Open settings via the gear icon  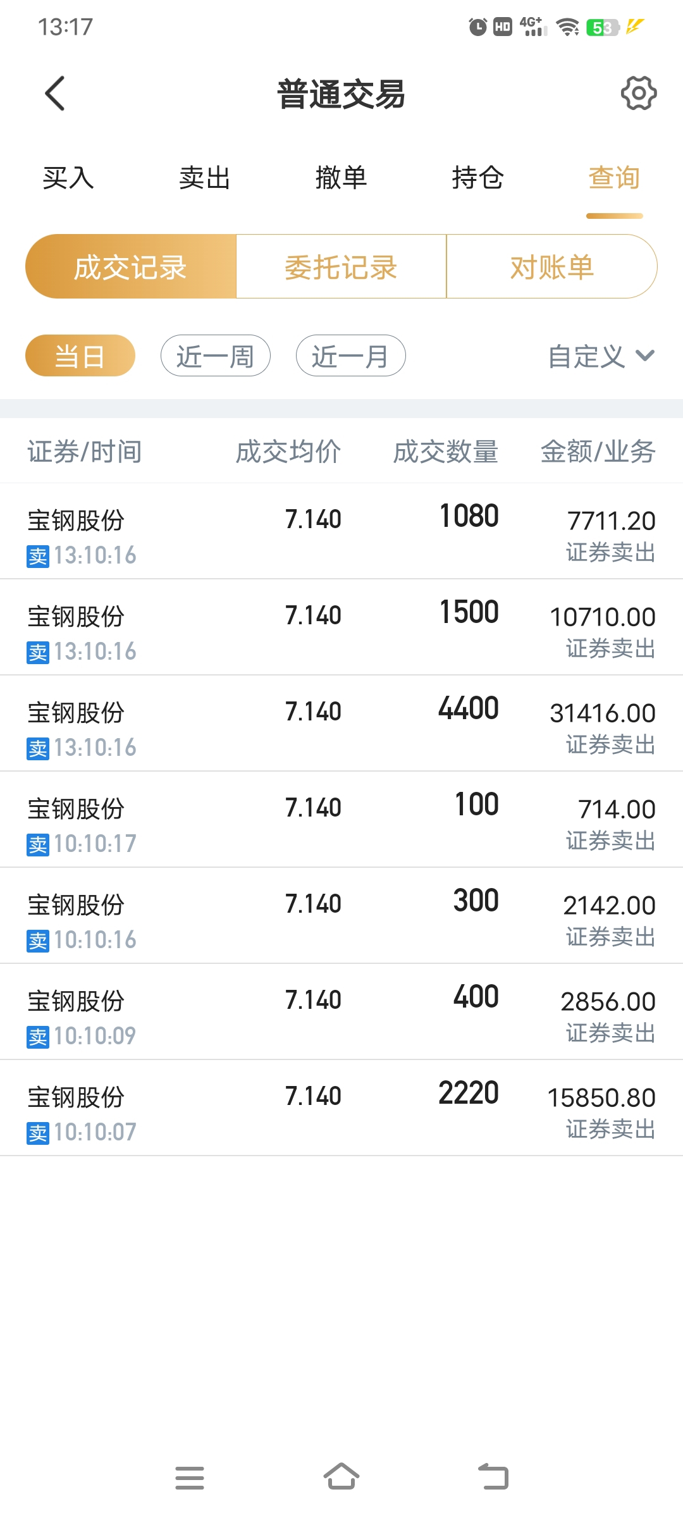639,94
